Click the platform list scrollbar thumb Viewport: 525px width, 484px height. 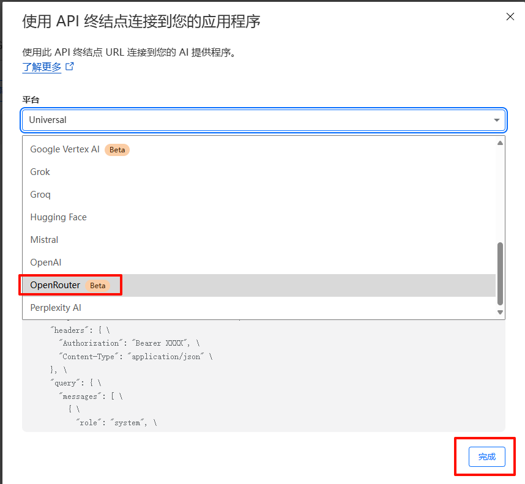[x=500, y=274]
